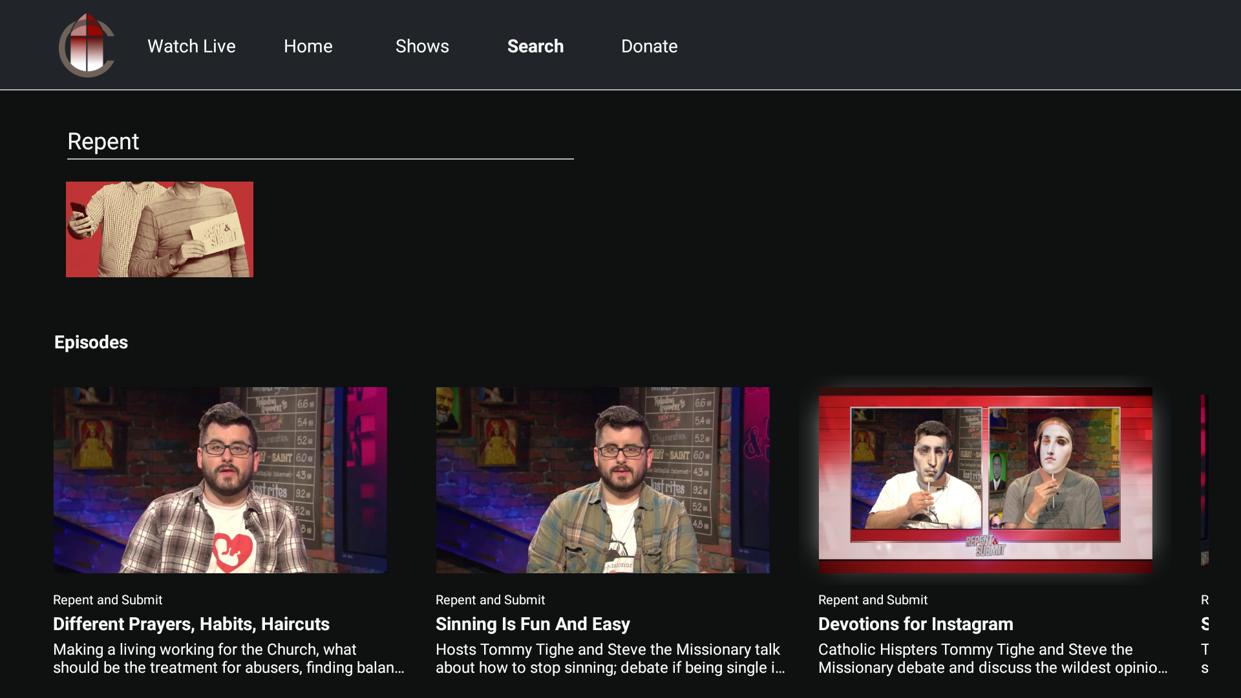The width and height of the screenshot is (1241, 698).
Task: Click the Sinning Is Fun And Easy title
Action: (533, 624)
